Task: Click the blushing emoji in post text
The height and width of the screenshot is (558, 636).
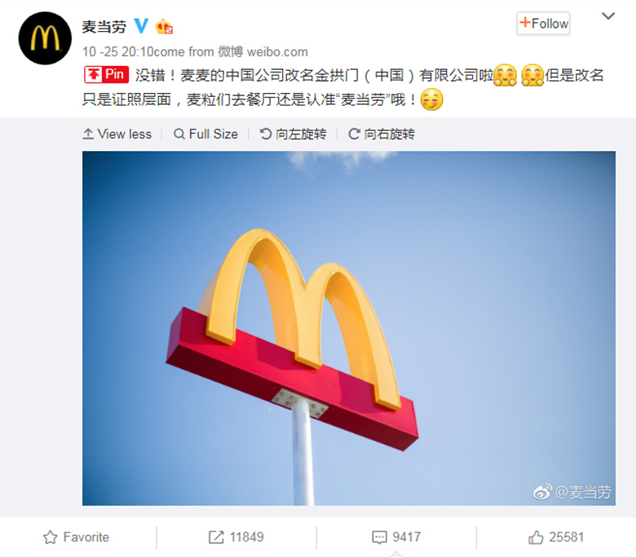Action: (x=432, y=100)
